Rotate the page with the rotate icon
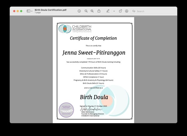Viewport: 187px width, 136px height. (x=120, y=11)
